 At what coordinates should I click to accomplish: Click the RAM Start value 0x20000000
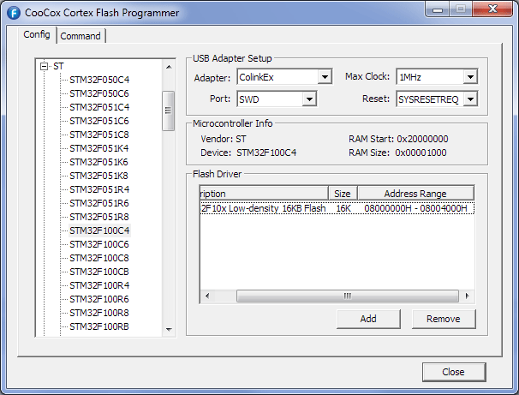423,139
